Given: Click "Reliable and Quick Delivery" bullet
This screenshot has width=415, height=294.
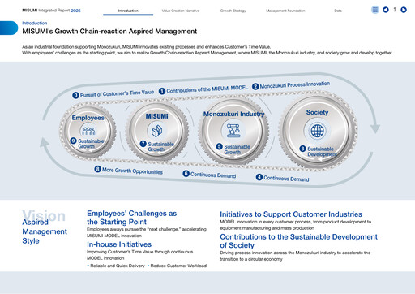Looking at the screenshot, I should [x=118, y=266].
